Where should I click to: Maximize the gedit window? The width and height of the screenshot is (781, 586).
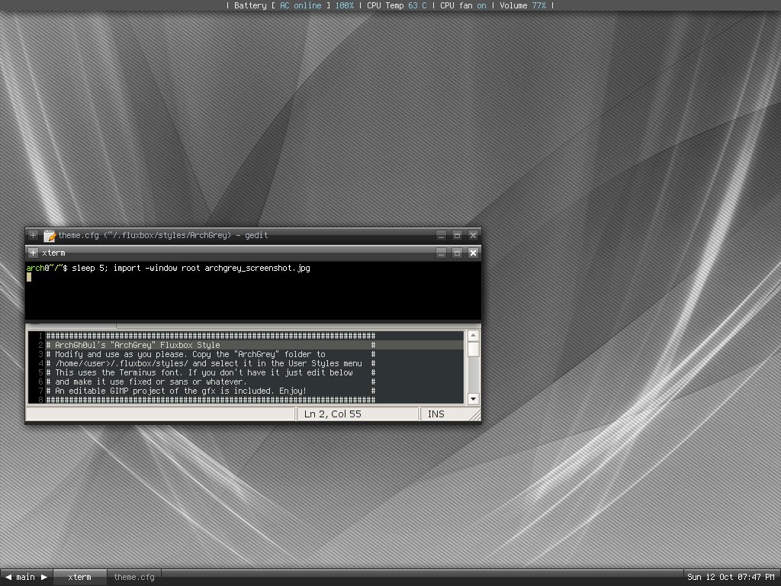click(458, 235)
